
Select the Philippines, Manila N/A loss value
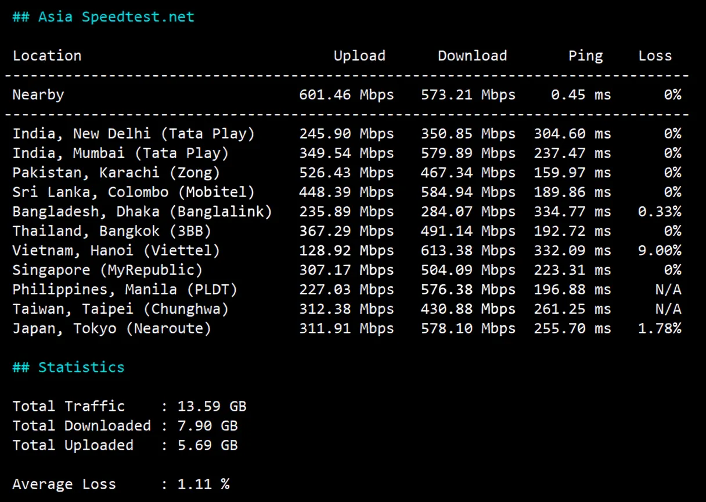[669, 289]
